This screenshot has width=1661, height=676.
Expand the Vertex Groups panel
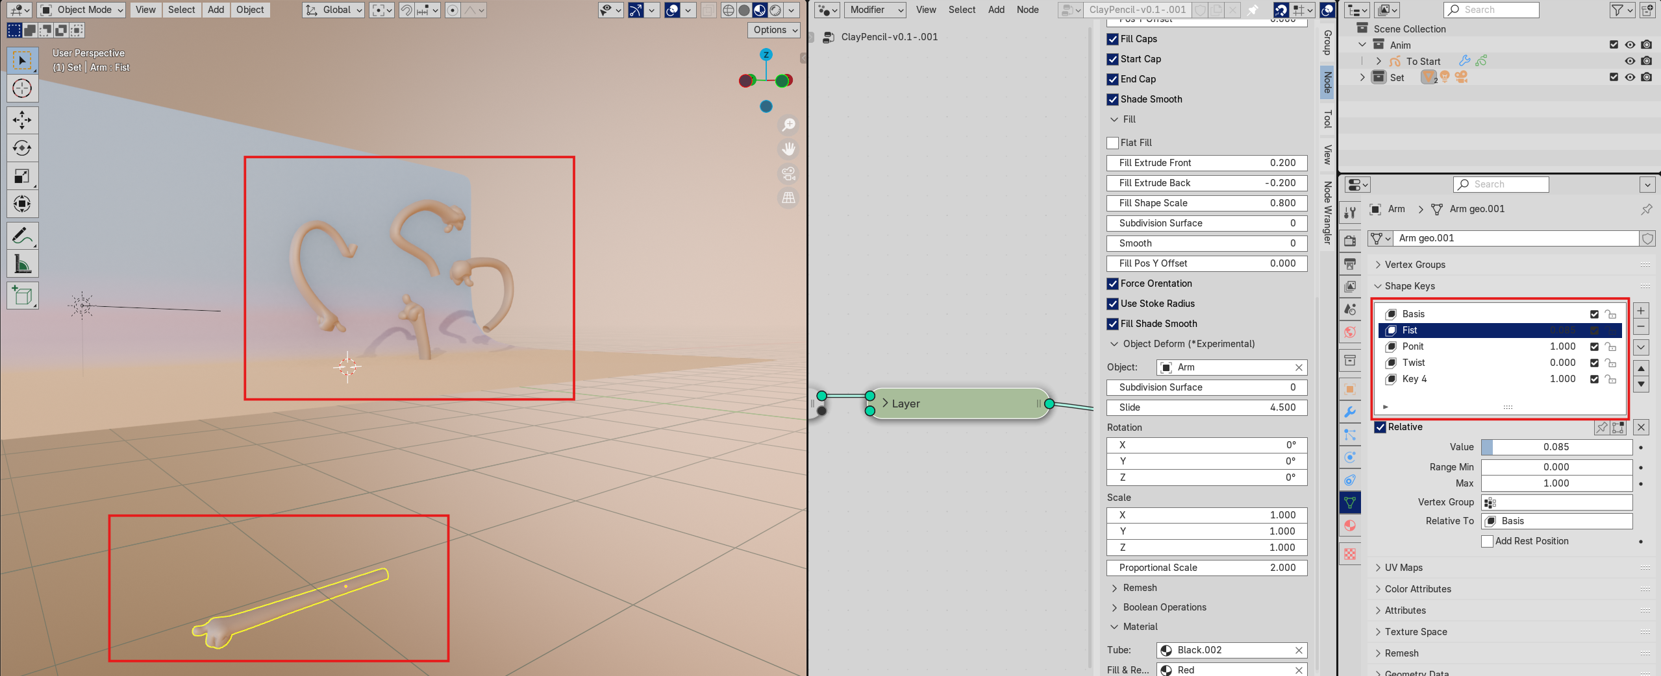[1378, 265]
